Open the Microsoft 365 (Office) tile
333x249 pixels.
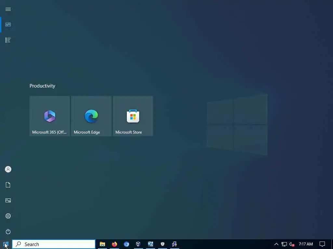[x=50, y=116]
